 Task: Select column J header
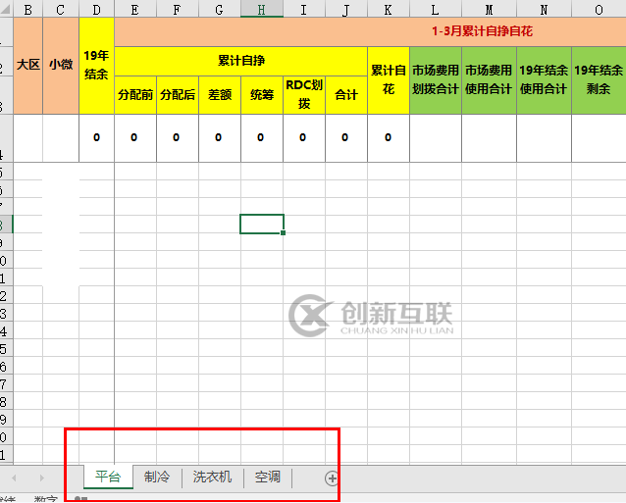coord(346,9)
